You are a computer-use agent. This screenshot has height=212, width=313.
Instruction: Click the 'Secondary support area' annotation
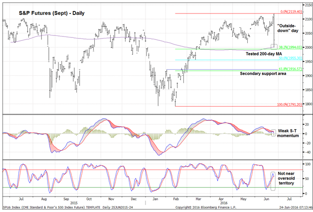(x=263, y=73)
